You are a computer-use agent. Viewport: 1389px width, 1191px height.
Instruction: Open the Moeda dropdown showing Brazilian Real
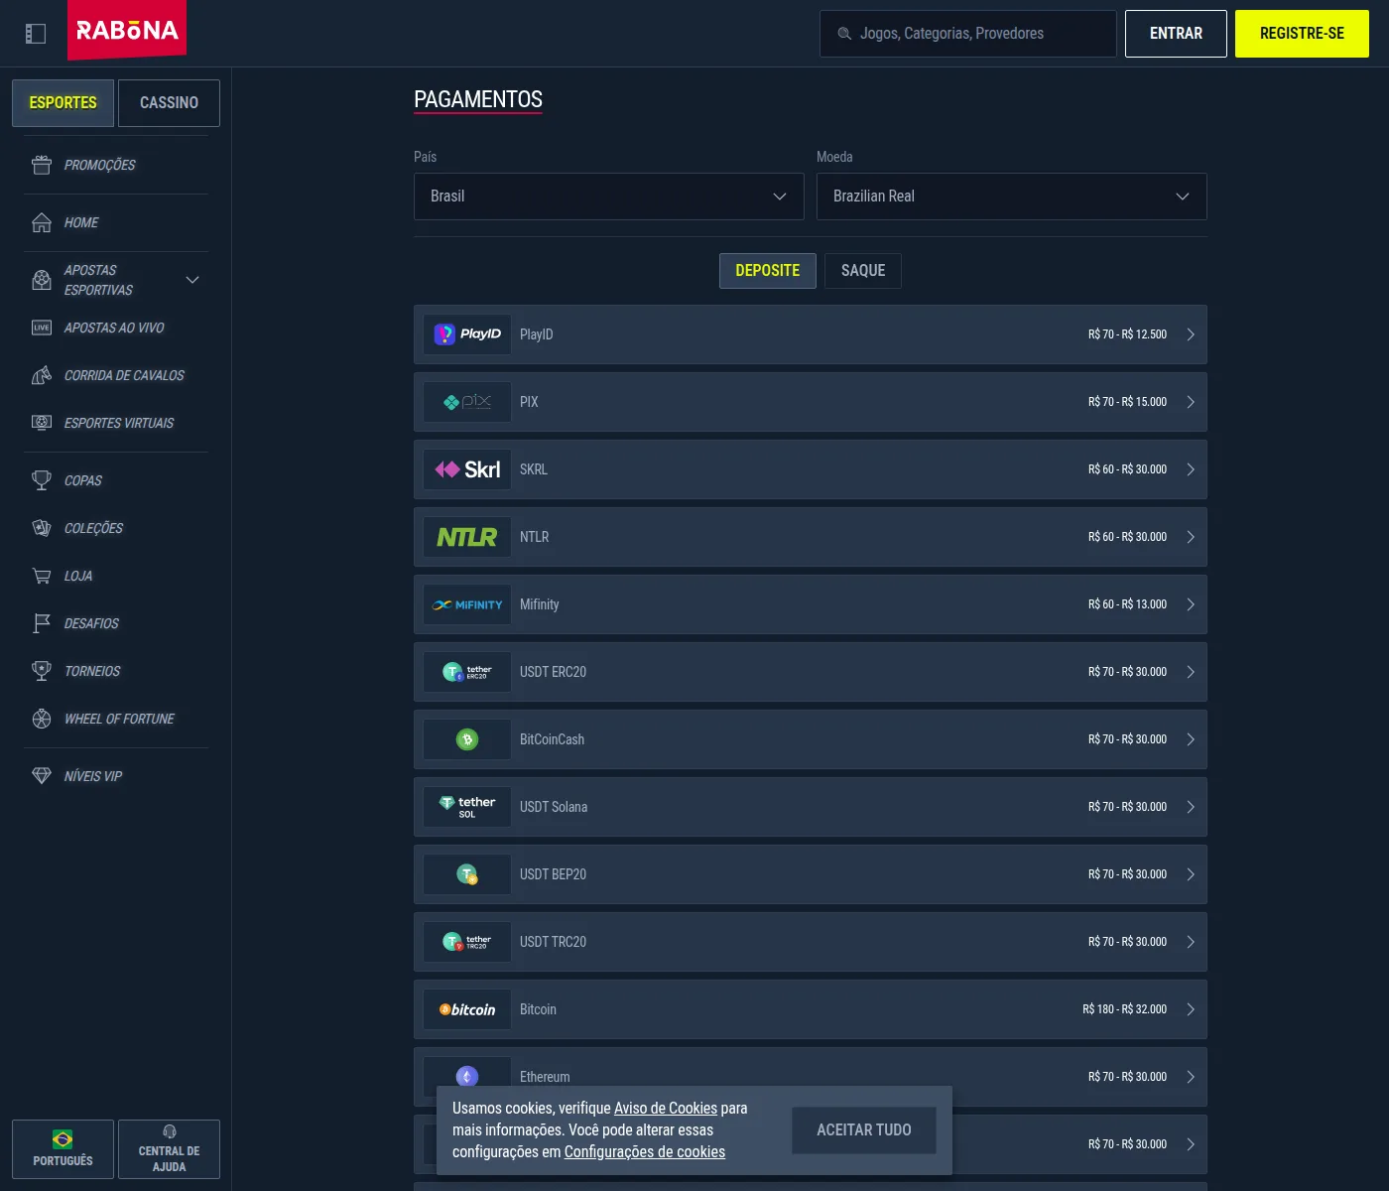point(1012,197)
